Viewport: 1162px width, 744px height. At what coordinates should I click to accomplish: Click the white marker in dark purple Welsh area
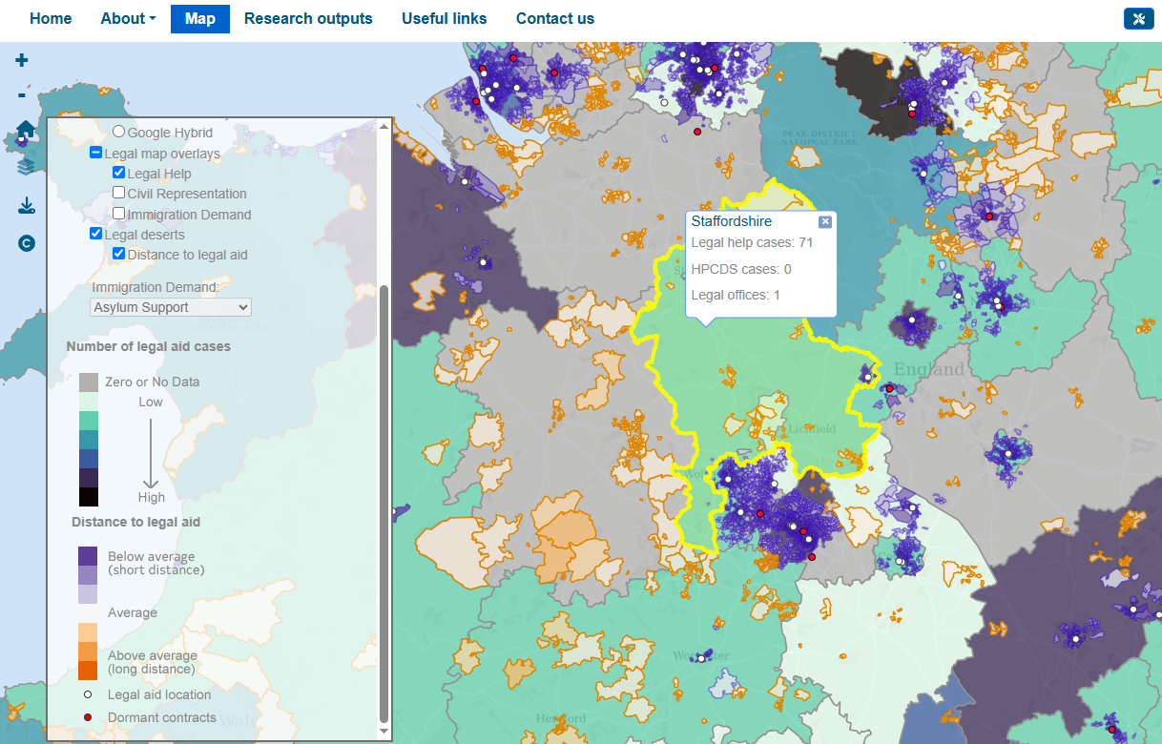point(483,261)
